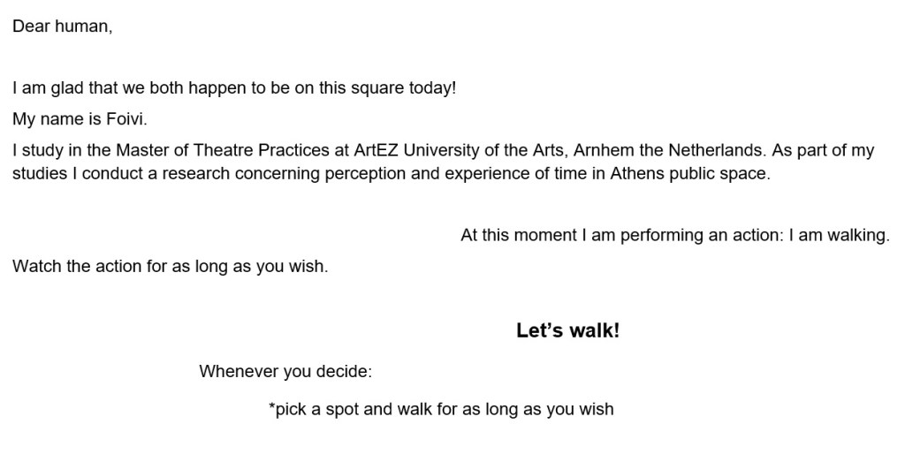Click the phrase "Athens public space"

(x=689, y=173)
